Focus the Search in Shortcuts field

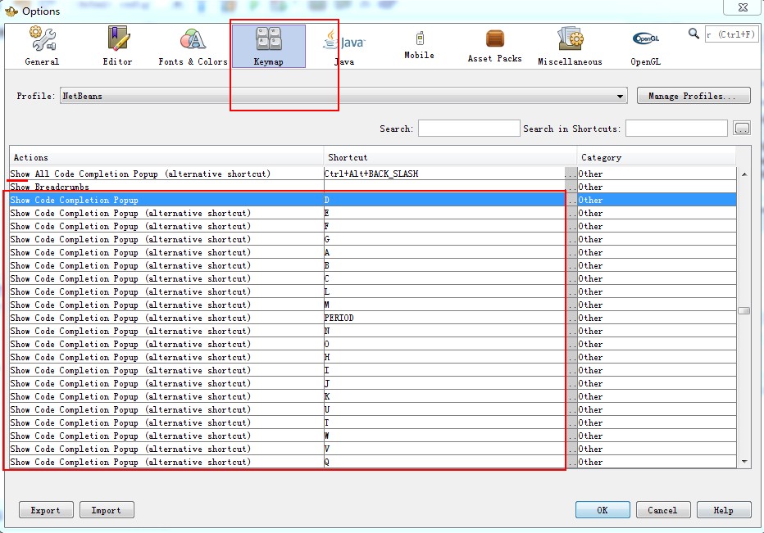point(676,129)
